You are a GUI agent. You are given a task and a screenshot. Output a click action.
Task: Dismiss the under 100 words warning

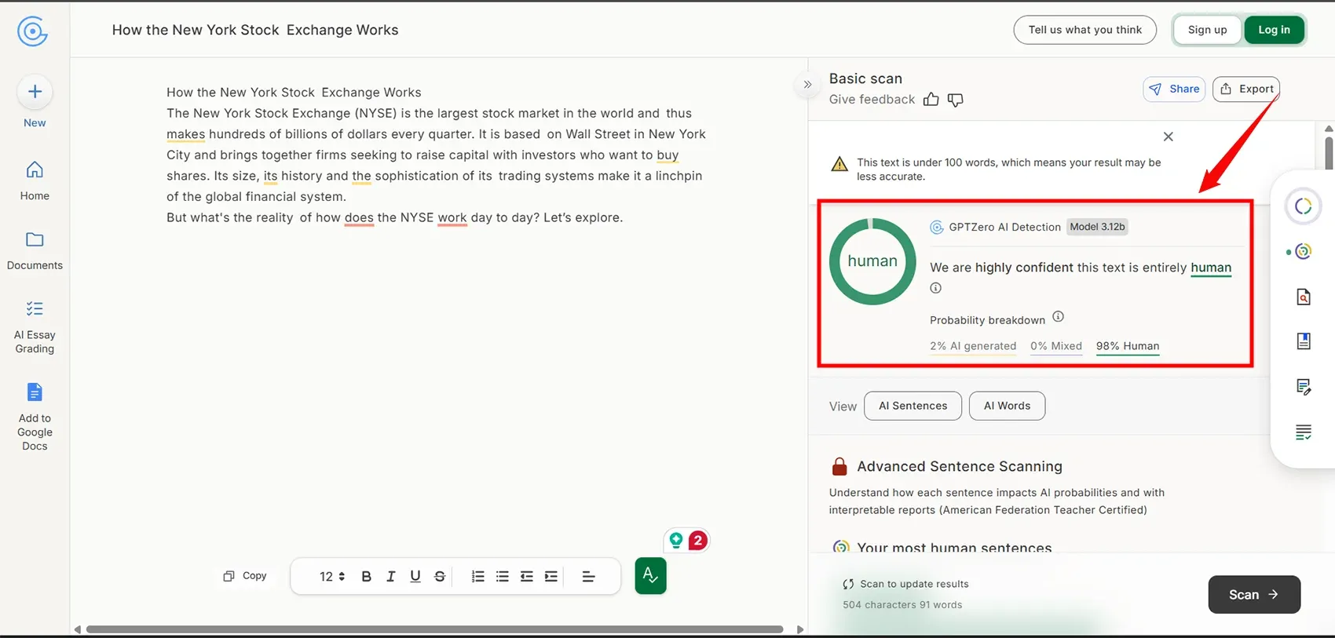pyautogui.click(x=1168, y=137)
